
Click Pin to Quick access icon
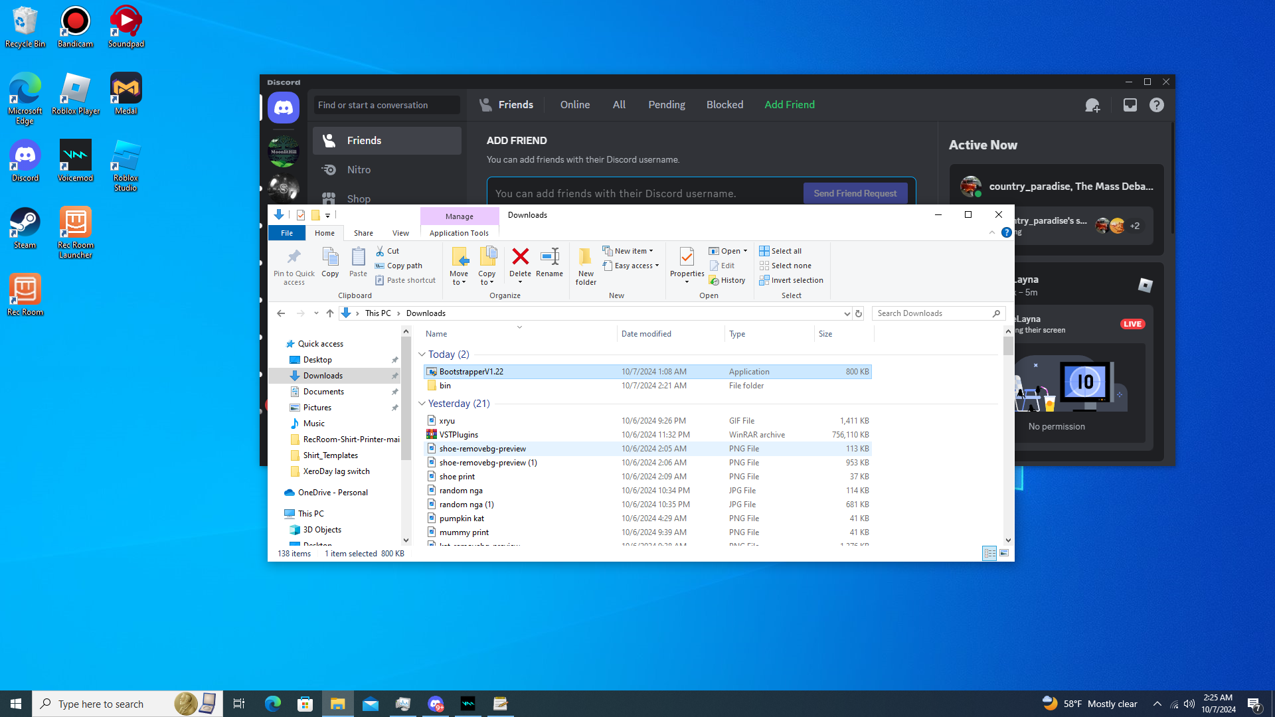point(294,258)
